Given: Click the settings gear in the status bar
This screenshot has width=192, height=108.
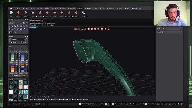Looking at the screenshot, I should (178, 104).
